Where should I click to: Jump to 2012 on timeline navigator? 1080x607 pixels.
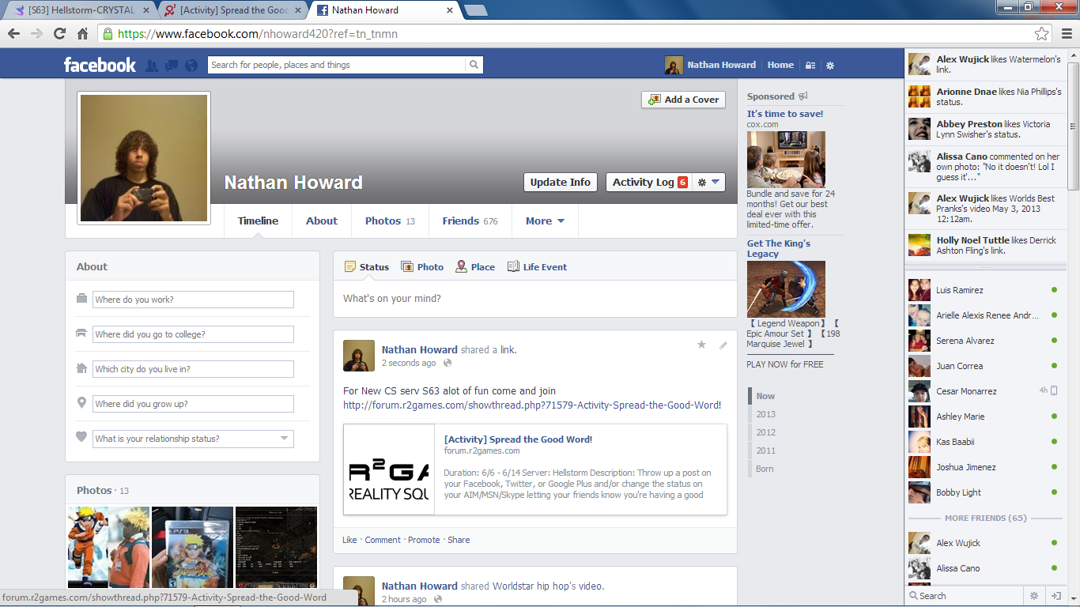pyautogui.click(x=765, y=432)
